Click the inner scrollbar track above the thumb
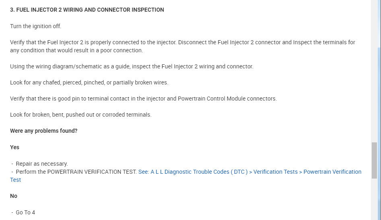 [374, 80]
